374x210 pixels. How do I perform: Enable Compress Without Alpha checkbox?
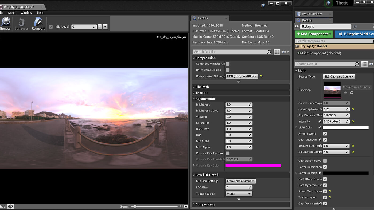pos(228,64)
